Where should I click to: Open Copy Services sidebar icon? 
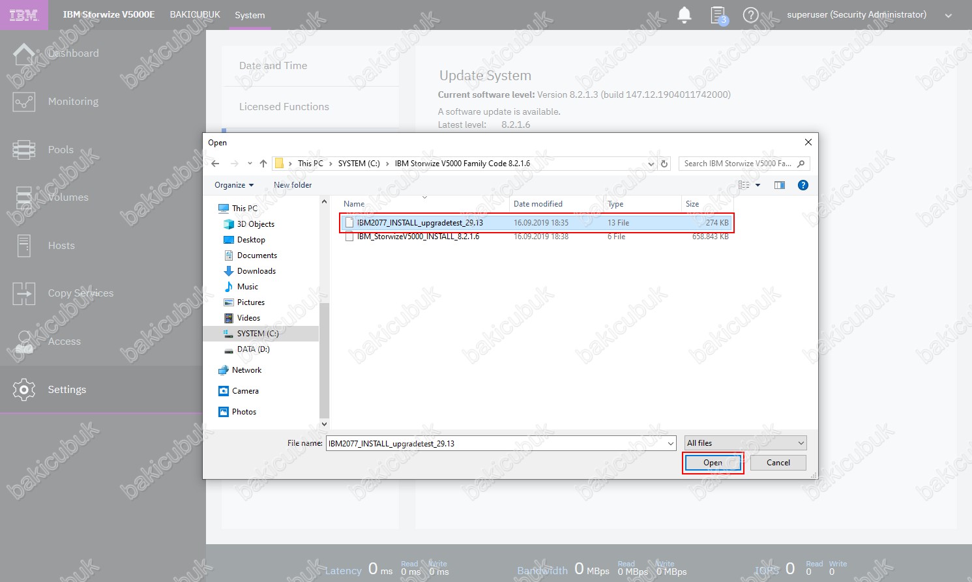coord(24,294)
